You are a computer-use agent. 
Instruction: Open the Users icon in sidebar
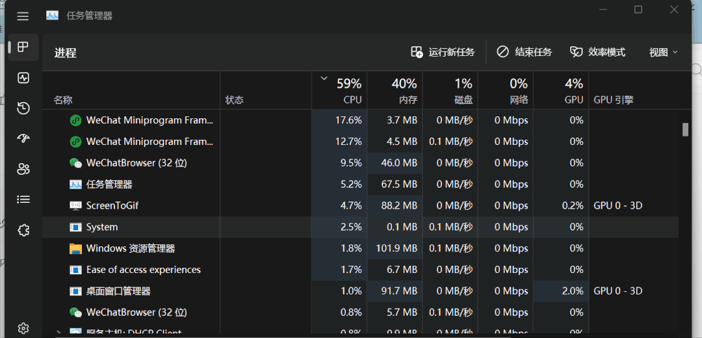click(x=23, y=169)
